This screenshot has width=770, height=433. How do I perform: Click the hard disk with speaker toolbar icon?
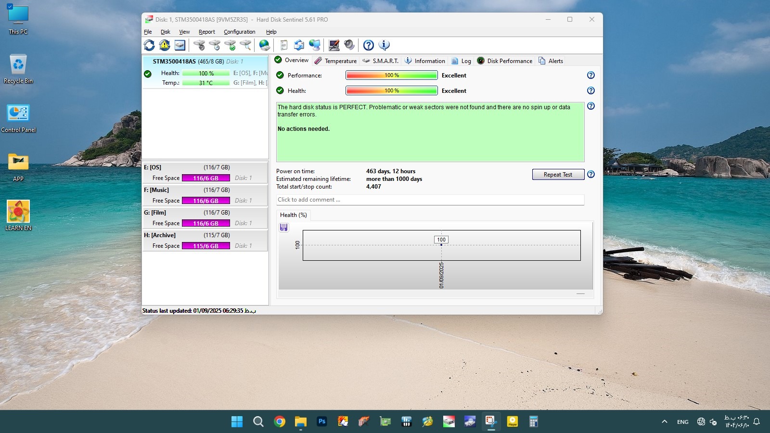(199, 45)
